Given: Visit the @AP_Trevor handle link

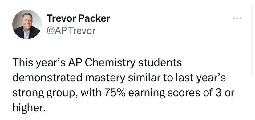Looking at the screenshot, I should [x=71, y=30].
